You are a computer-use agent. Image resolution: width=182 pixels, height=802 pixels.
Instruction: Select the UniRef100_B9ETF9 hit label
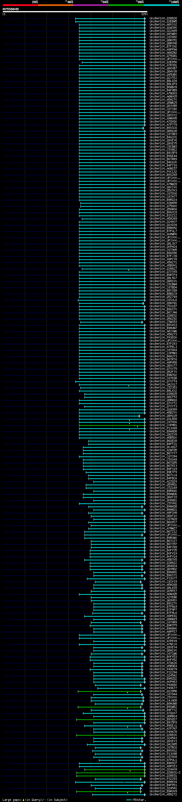tap(163, 472)
